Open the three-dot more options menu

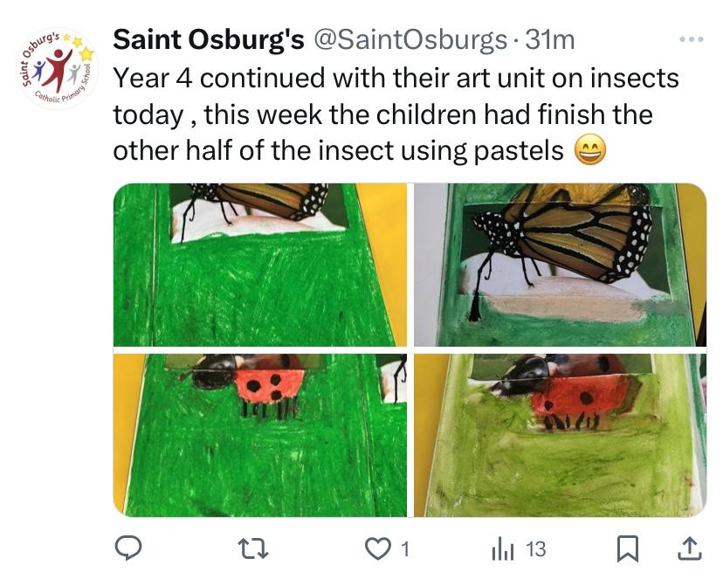click(x=690, y=39)
